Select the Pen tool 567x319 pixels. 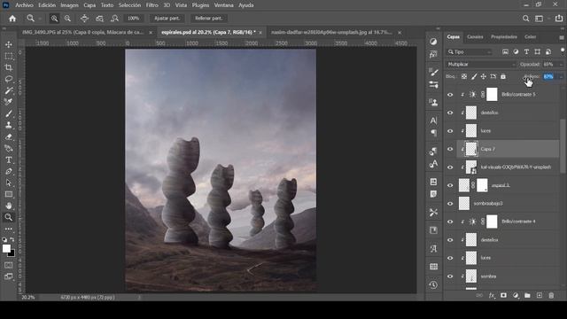[x=9, y=171]
